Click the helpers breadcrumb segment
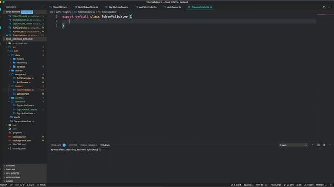334x187 pixels. pos(67,12)
